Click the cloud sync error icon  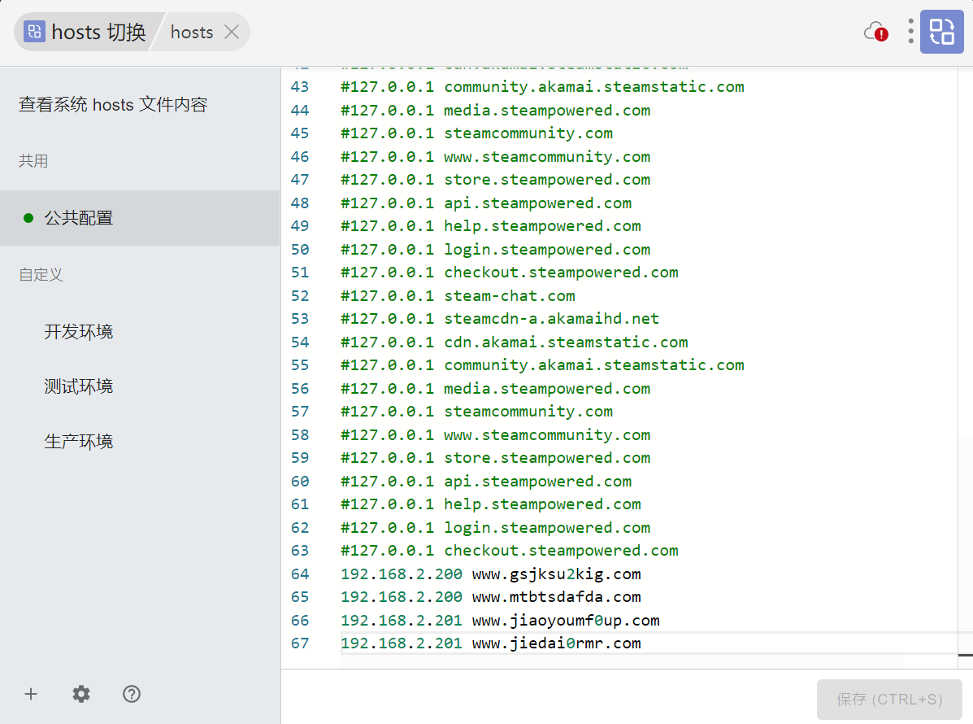point(875,32)
